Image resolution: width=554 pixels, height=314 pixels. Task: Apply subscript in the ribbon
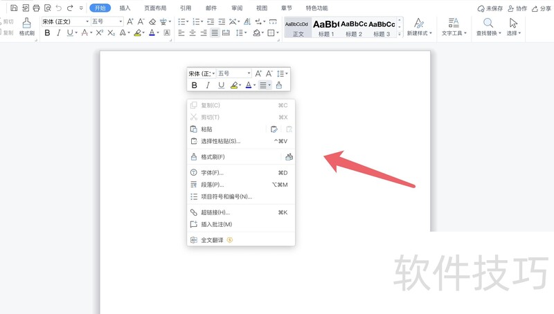click(111, 33)
